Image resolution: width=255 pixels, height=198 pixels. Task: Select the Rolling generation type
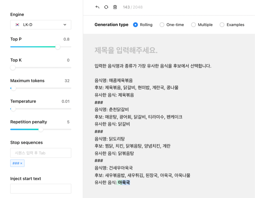pos(135,25)
